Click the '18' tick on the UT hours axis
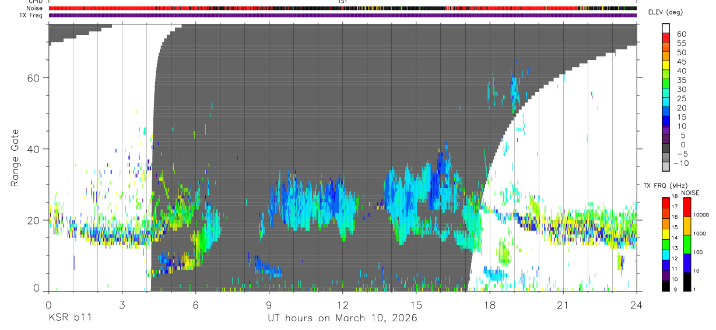The image size is (716, 330). pyautogui.click(x=489, y=305)
